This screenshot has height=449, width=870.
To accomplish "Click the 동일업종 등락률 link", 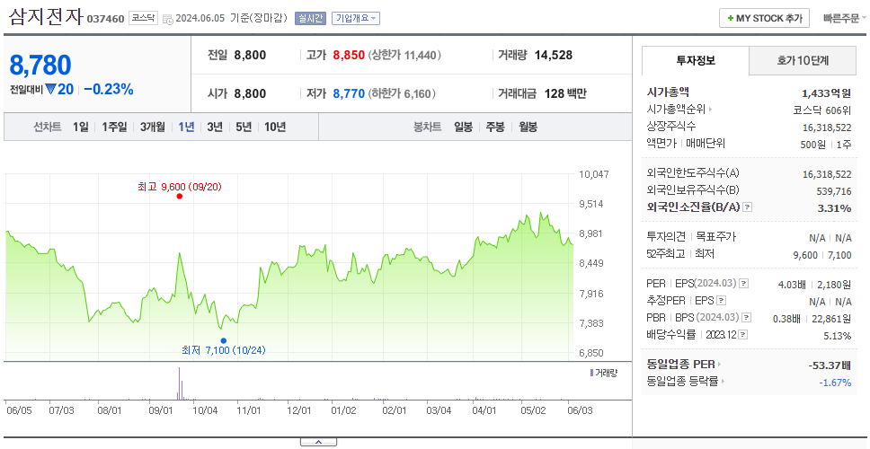I will (x=682, y=382).
